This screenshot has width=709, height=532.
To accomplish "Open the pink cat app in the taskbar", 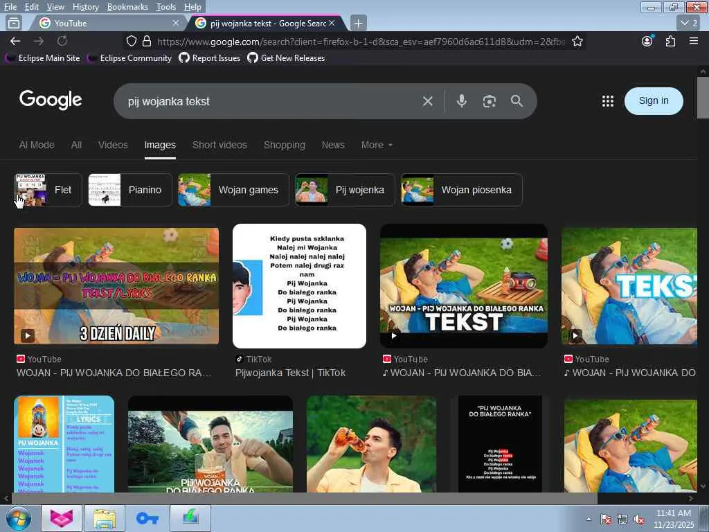I will [x=62, y=518].
